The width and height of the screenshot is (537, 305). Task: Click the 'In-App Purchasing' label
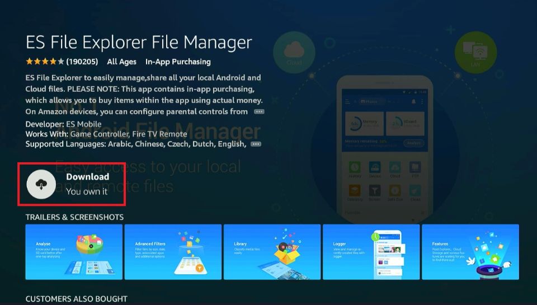pos(178,62)
